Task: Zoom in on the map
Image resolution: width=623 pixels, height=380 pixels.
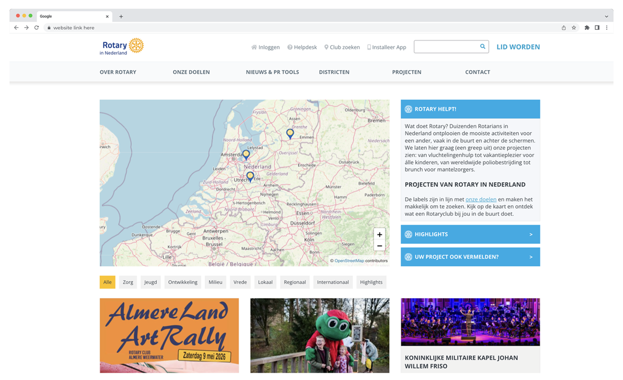Action: pos(379,234)
